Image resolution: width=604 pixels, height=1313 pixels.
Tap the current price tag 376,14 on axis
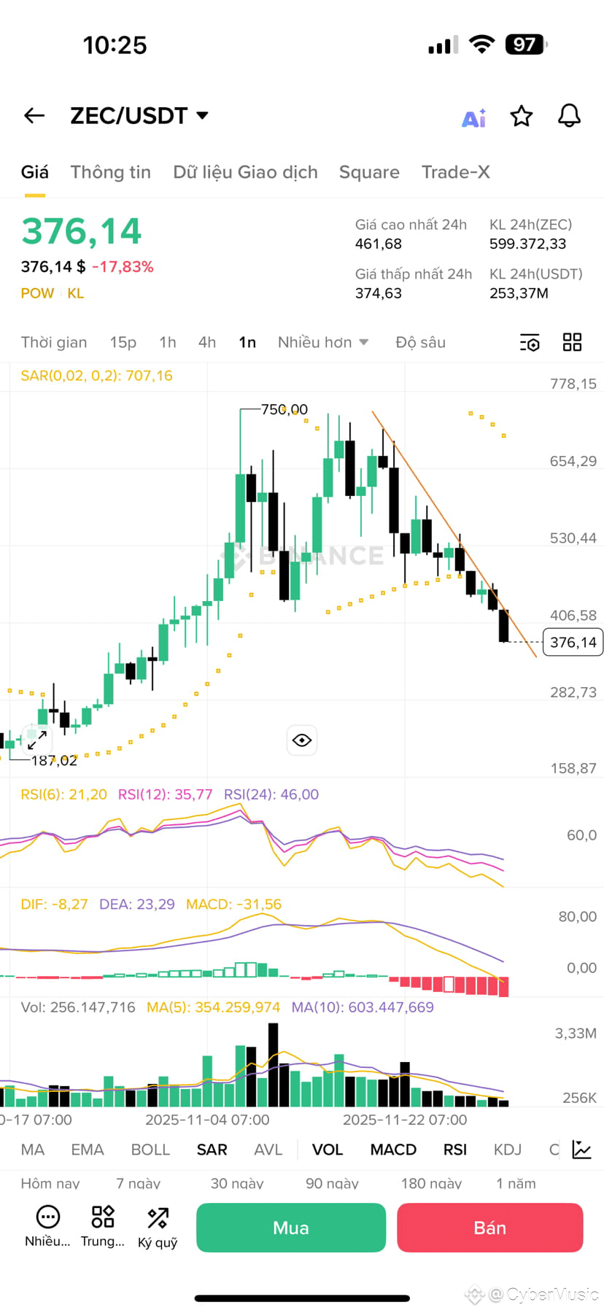point(573,642)
